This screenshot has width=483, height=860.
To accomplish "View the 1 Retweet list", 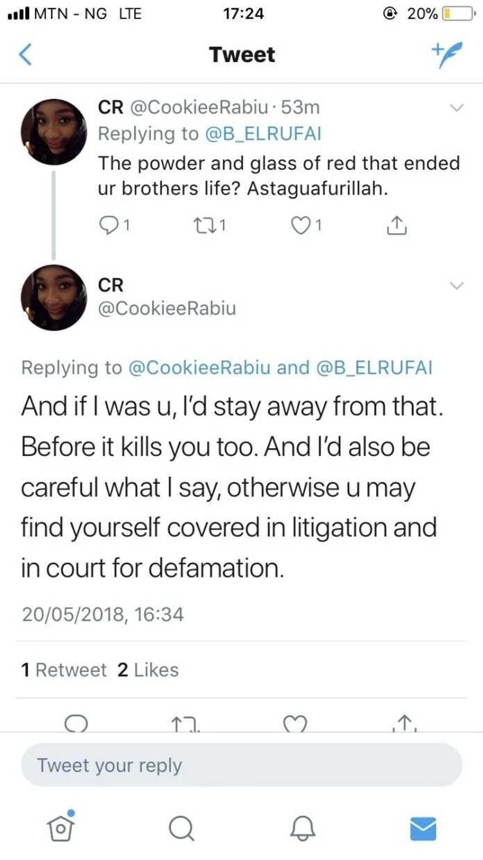I will pyautogui.click(x=64, y=670).
